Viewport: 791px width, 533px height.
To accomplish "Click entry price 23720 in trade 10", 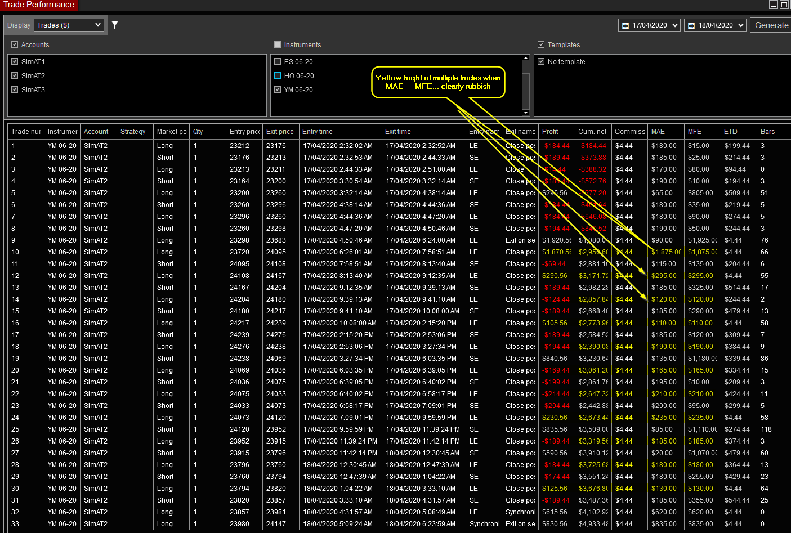I will (240, 252).
